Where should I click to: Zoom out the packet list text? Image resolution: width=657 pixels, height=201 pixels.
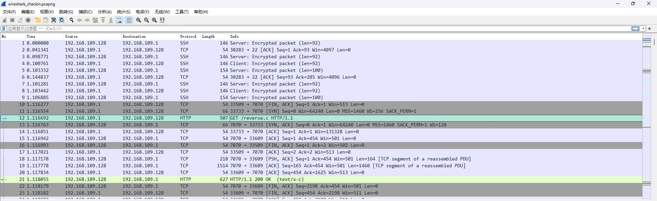(x=146, y=20)
